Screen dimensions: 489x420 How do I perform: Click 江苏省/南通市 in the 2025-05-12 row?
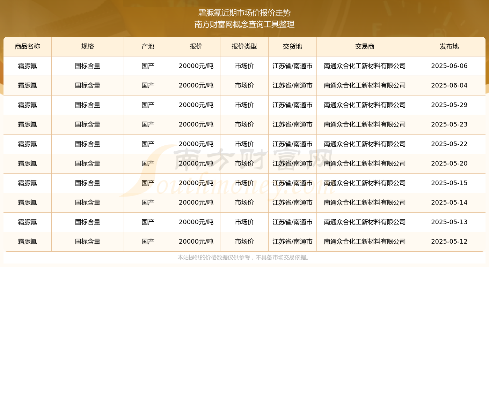pos(293,242)
